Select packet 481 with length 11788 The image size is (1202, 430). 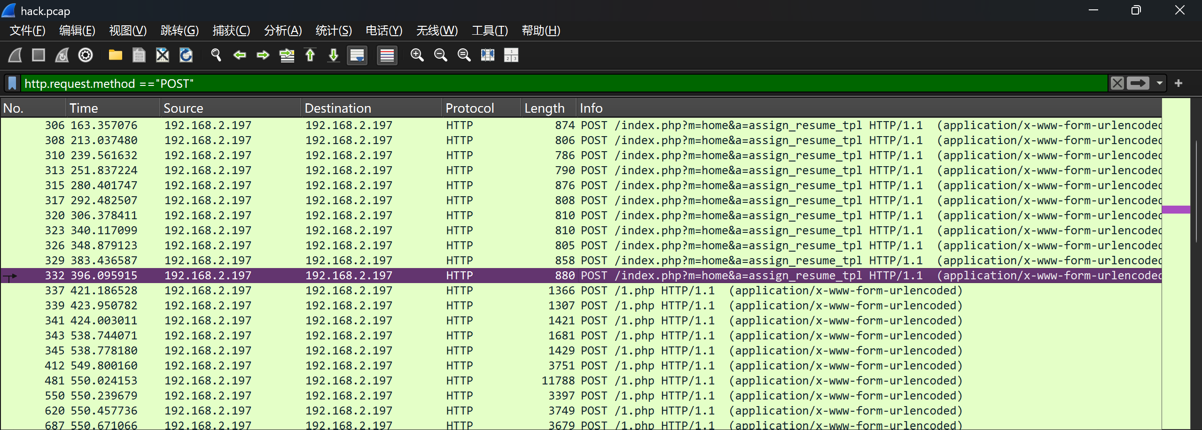click(581, 381)
